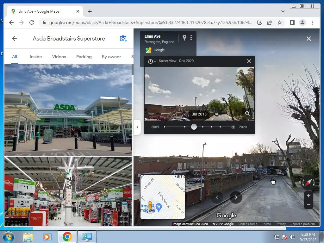Select the All photos tab
The image size is (324, 243).
[15, 57]
